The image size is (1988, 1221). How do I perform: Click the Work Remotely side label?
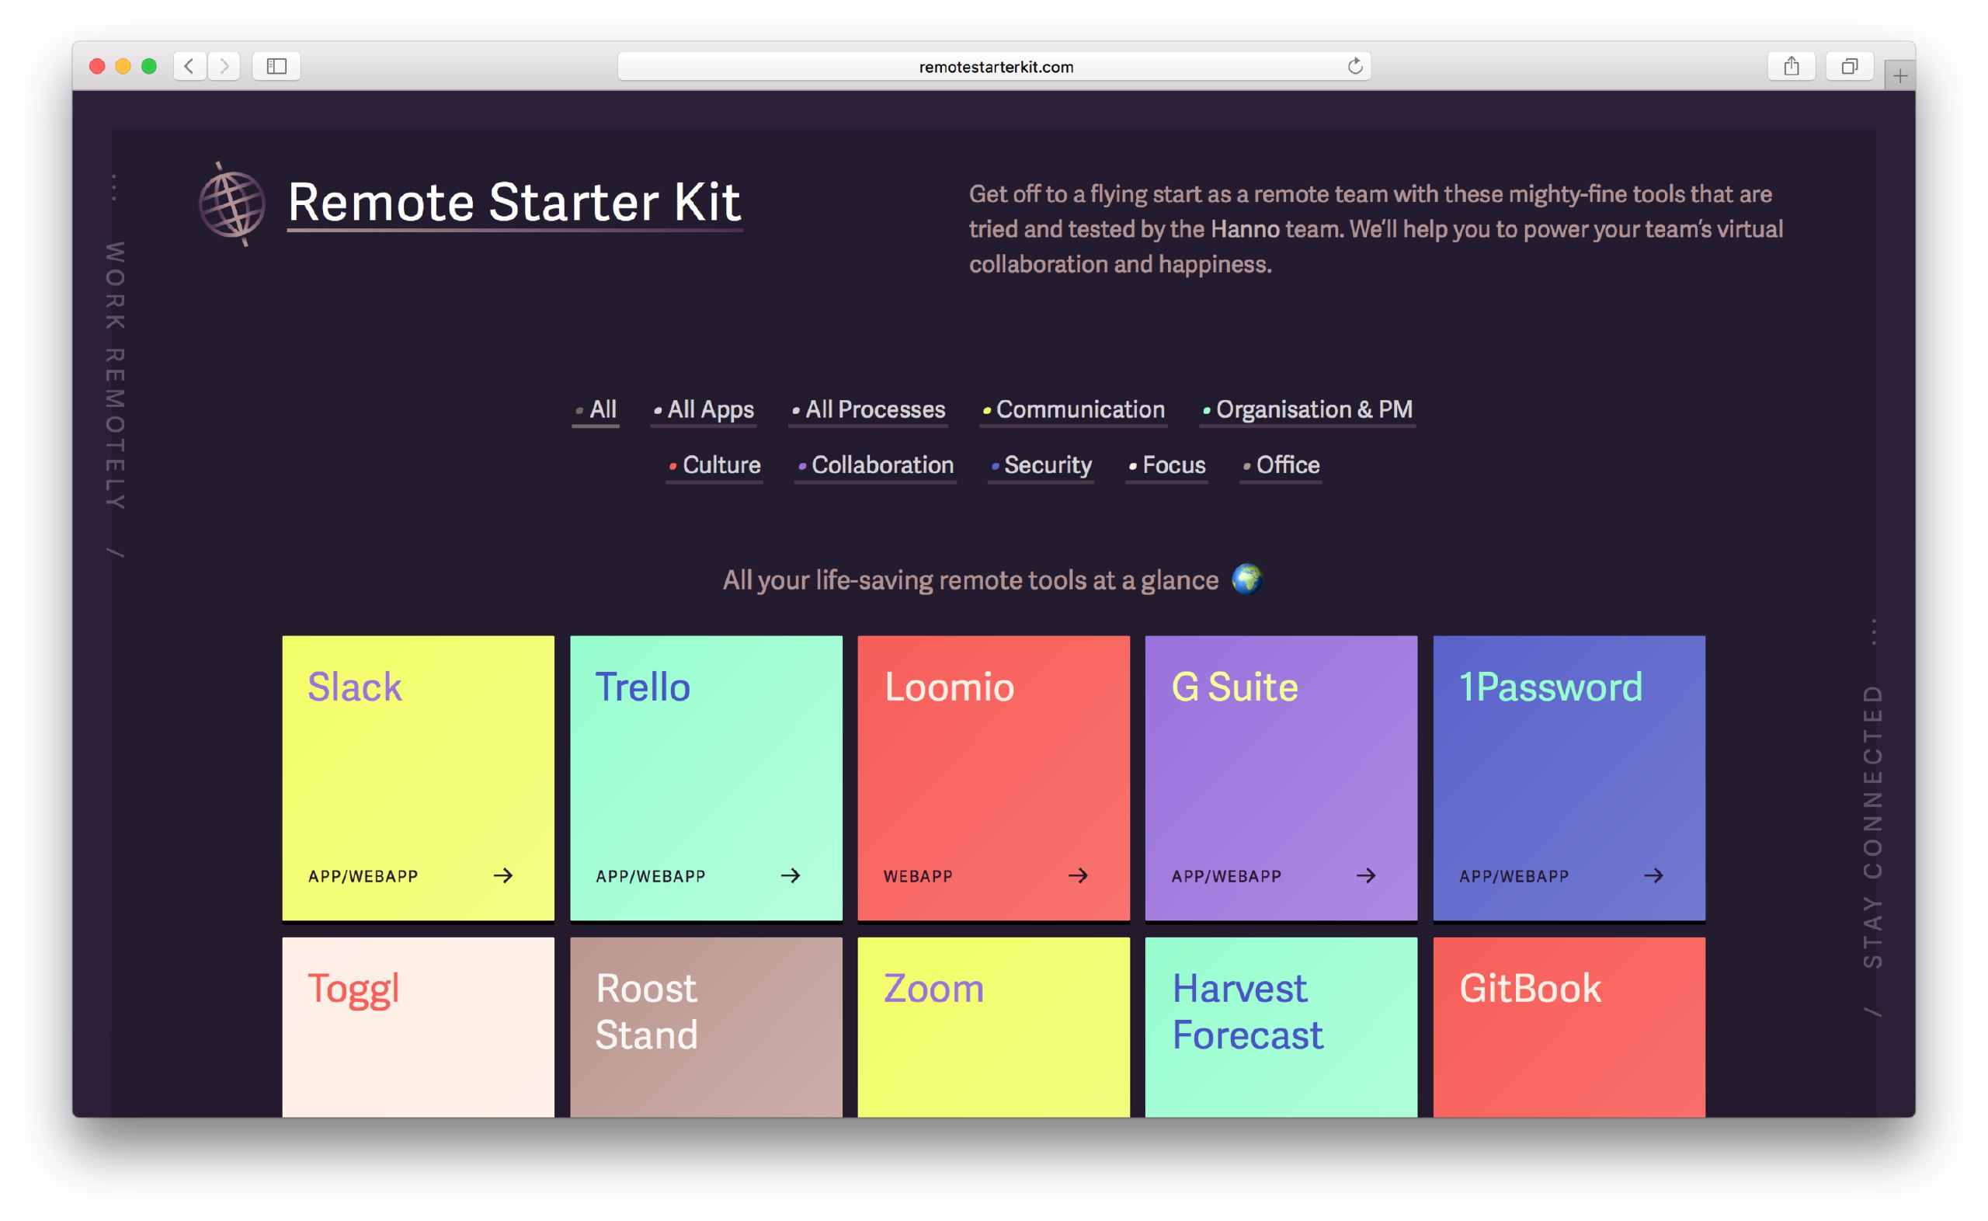[115, 375]
